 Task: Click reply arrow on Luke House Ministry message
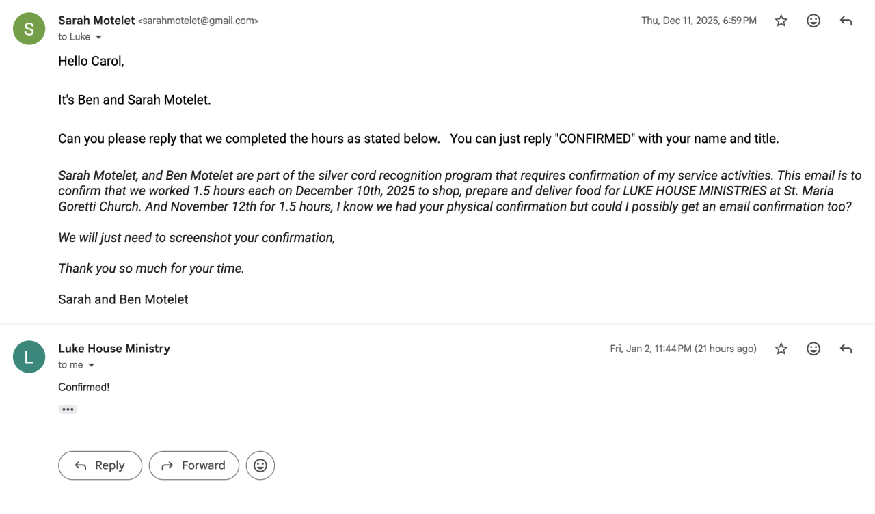coord(846,349)
